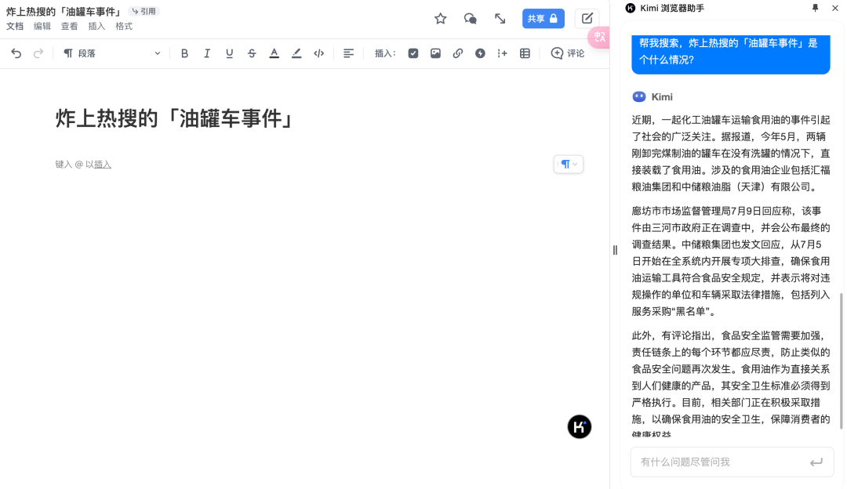Image resolution: width=847 pixels, height=489 pixels.
Task: Pin the Kimi assistant panel
Action: pyautogui.click(x=815, y=8)
